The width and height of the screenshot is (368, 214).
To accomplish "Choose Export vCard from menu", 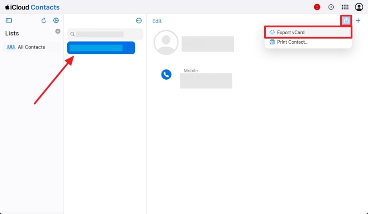I will [308, 32].
